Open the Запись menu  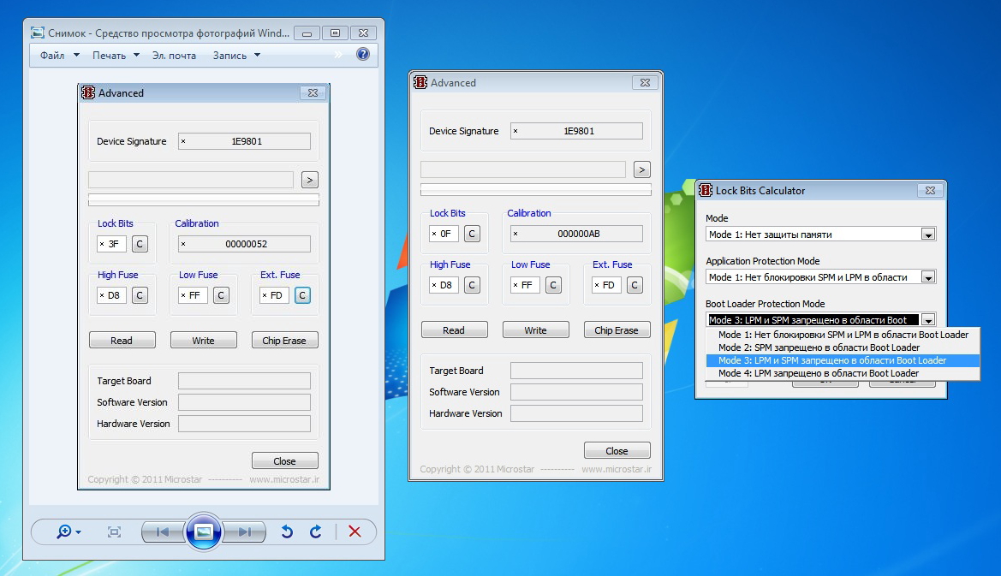tap(236, 56)
